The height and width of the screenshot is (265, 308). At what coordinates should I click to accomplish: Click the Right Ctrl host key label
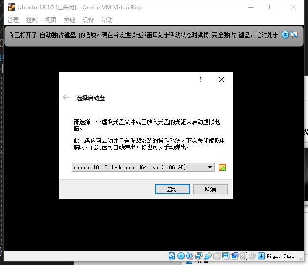pyautogui.click(x=280, y=256)
